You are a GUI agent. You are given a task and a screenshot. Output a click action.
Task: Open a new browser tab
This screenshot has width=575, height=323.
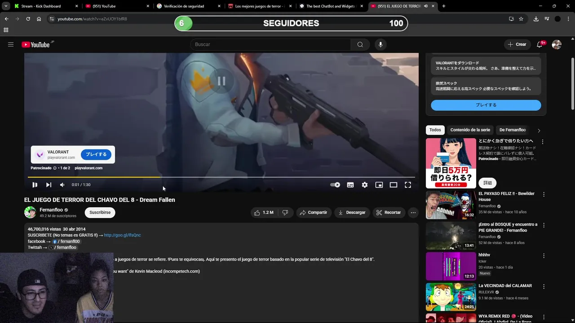[444, 6]
